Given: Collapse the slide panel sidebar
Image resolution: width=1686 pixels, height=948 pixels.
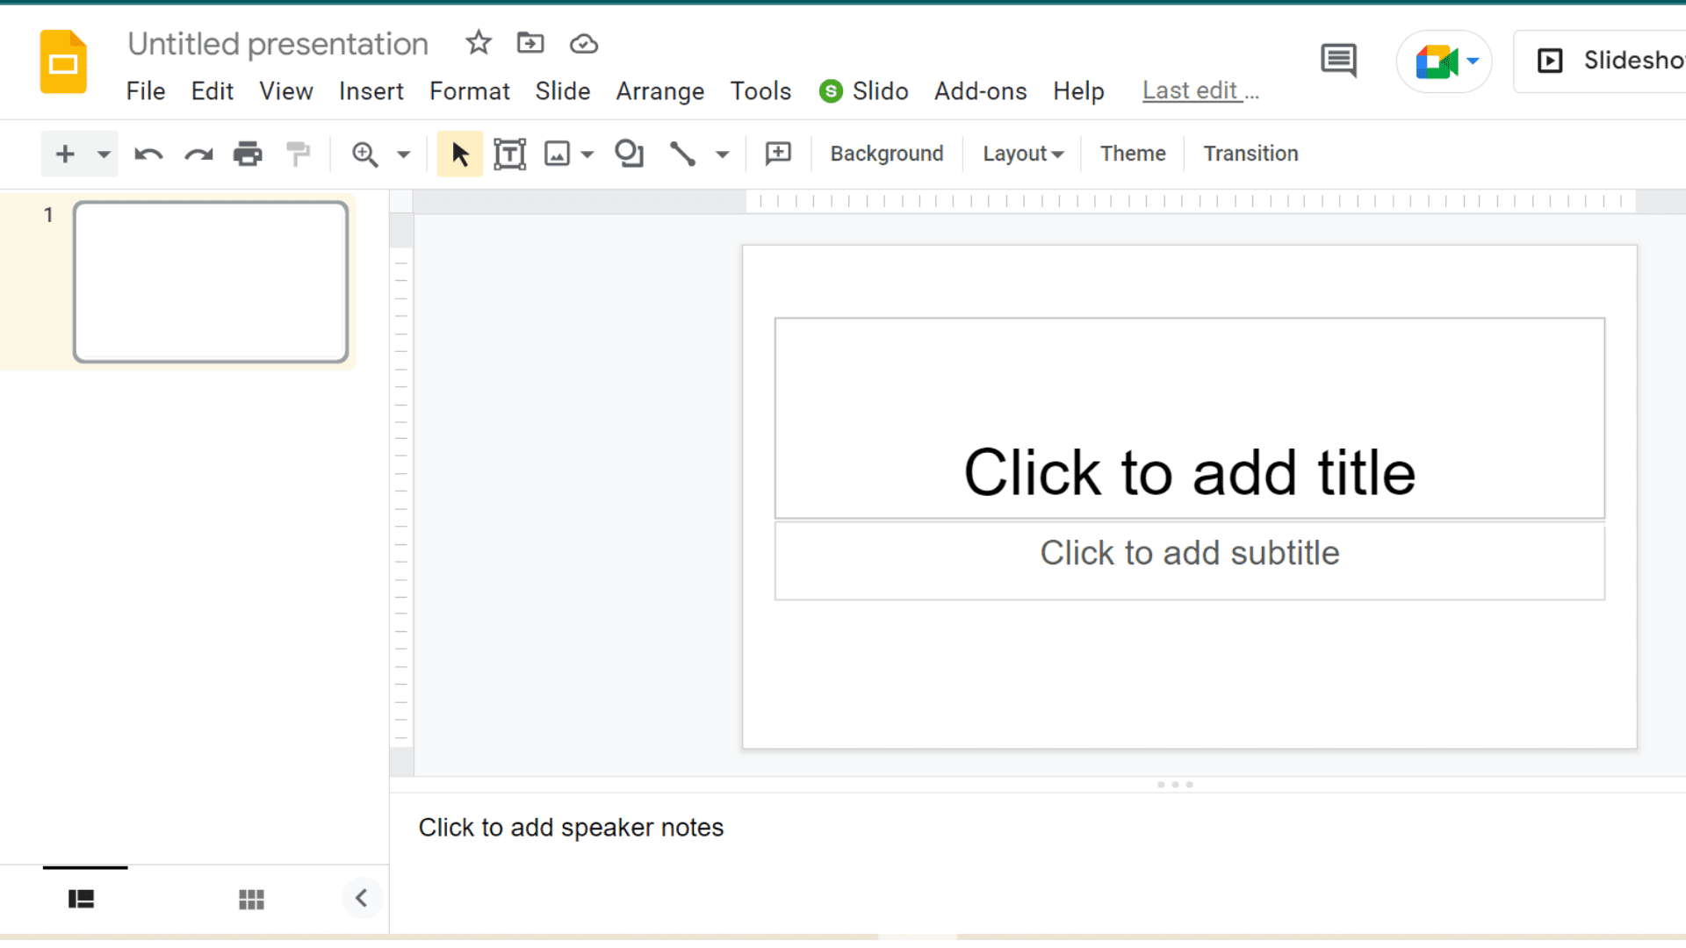Looking at the screenshot, I should point(360,897).
